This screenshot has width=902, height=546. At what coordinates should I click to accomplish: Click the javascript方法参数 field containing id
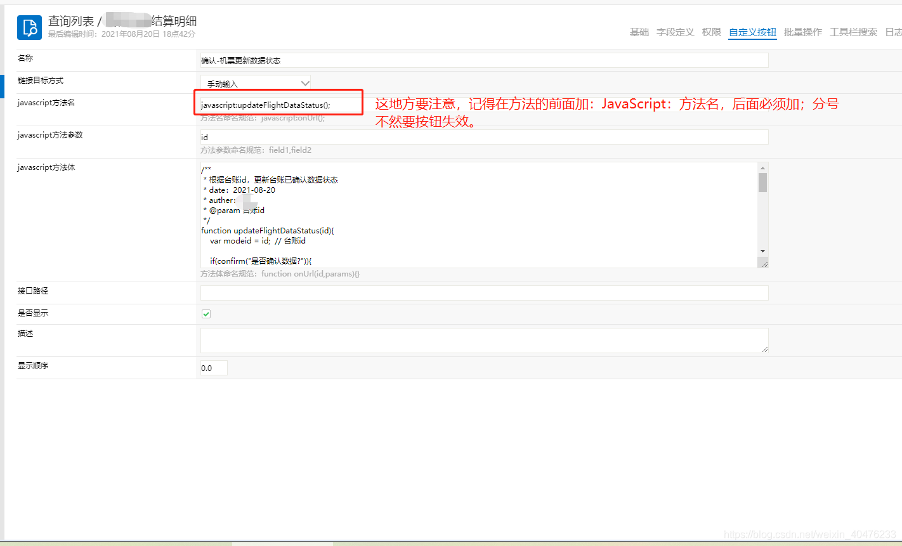(484, 137)
